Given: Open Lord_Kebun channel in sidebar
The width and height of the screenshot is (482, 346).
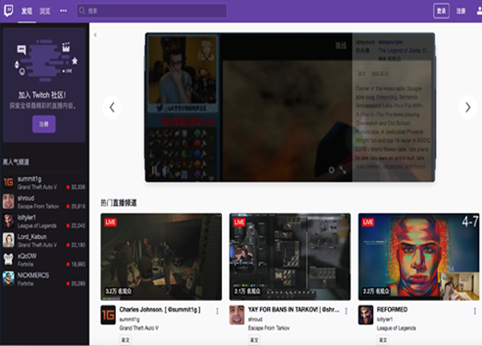Looking at the screenshot, I should [44, 241].
